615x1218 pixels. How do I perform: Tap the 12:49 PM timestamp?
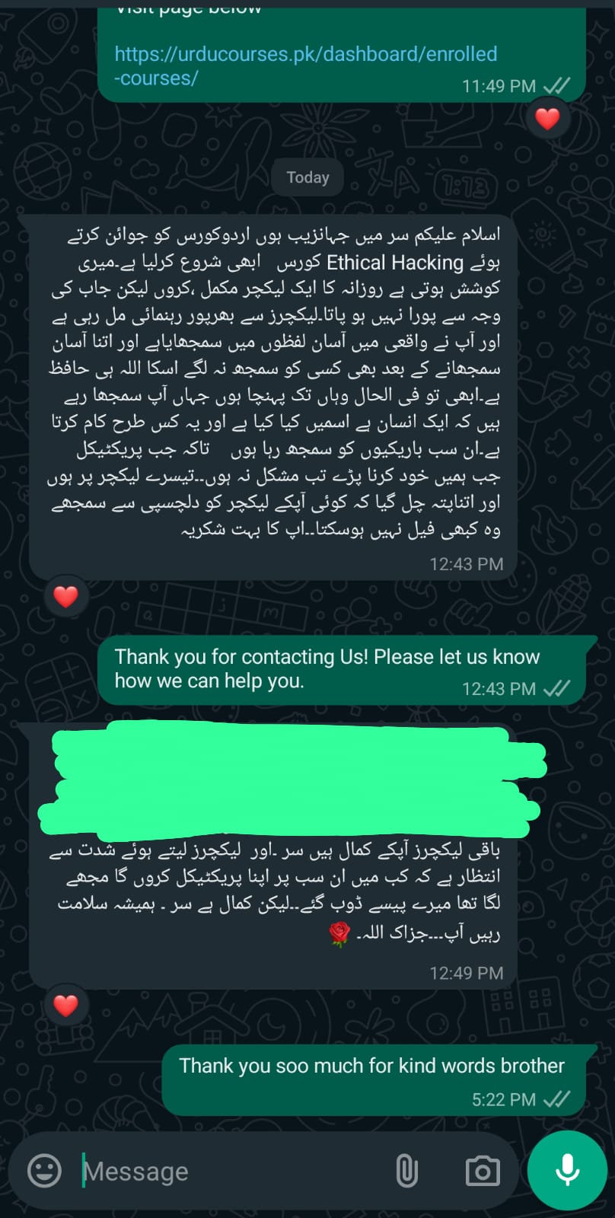pos(467,973)
